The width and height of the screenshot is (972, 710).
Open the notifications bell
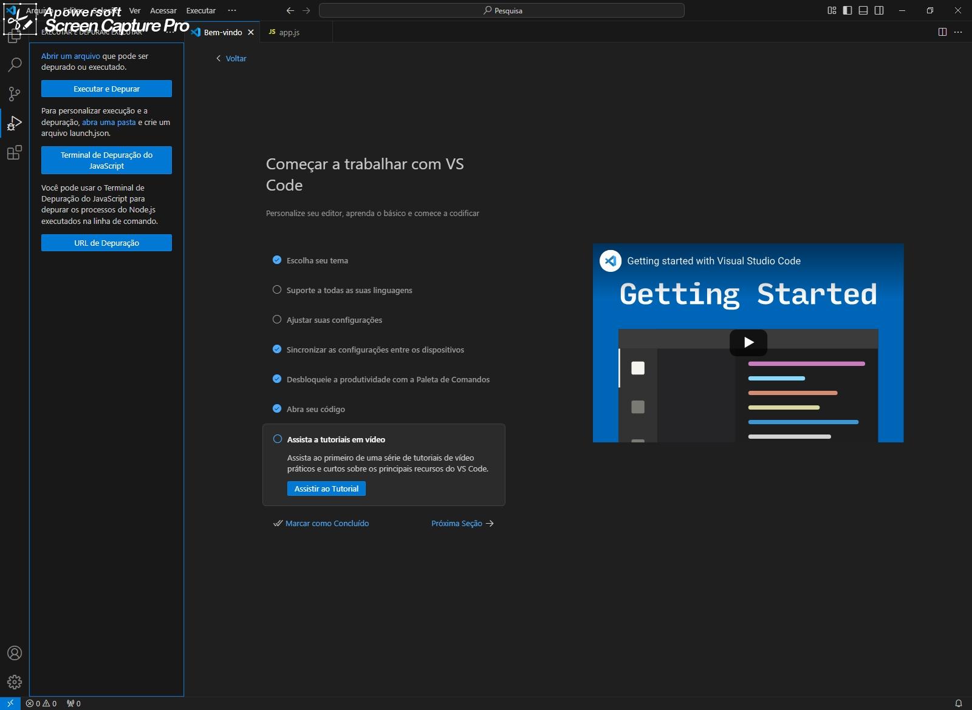(959, 703)
